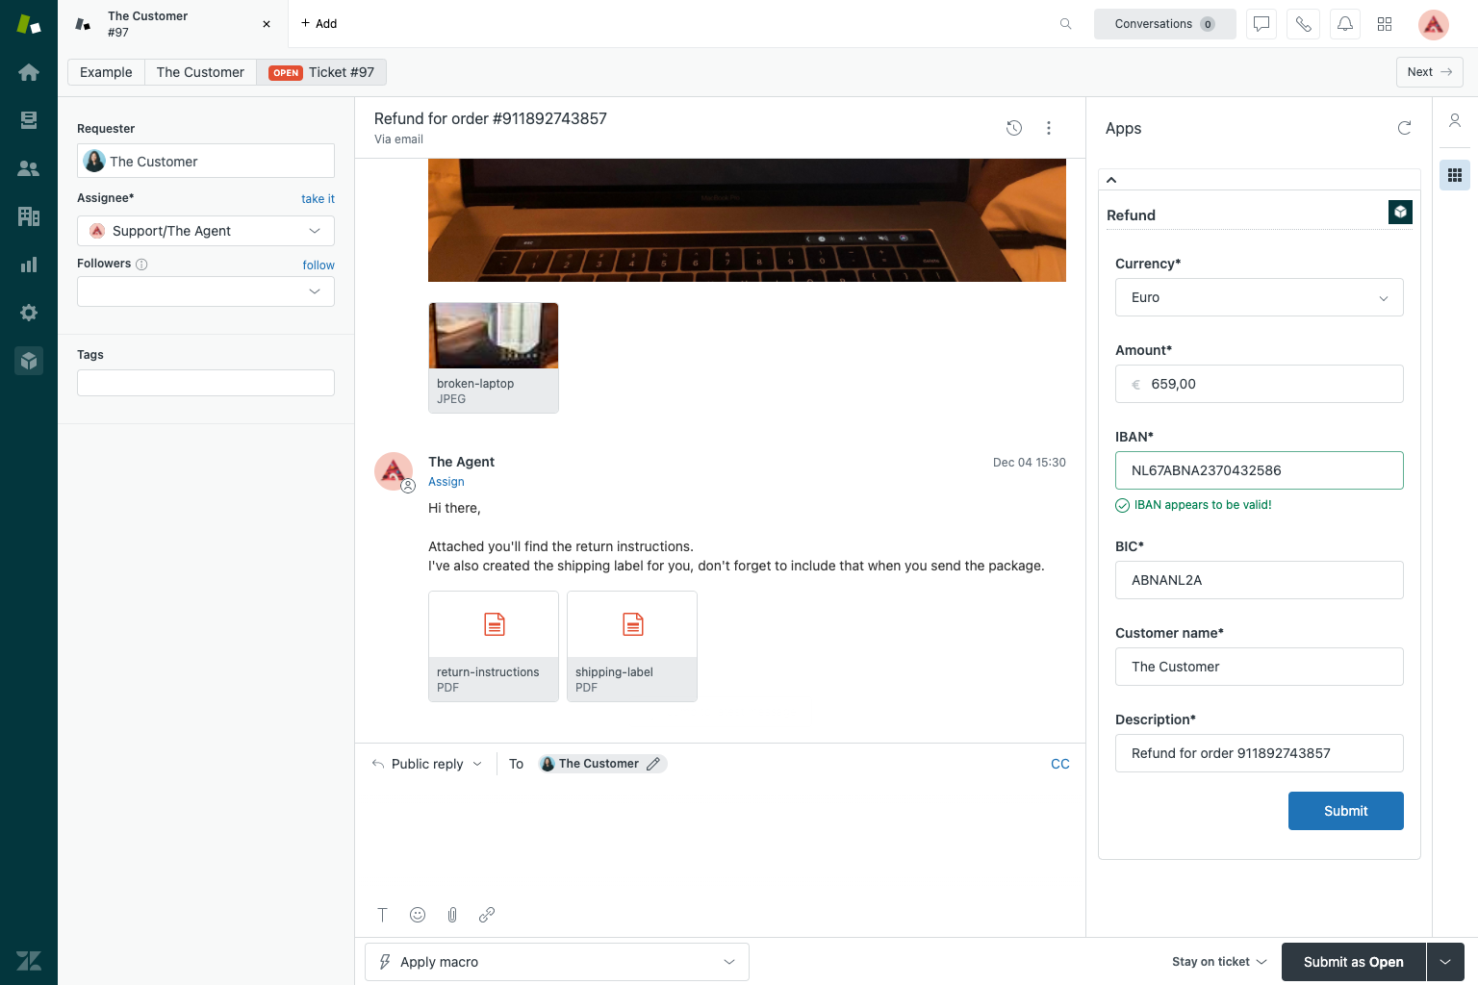The height and width of the screenshot is (985, 1478).
Task: Click the Submit refund button
Action: pyautogui.click(x=1345, y=811)
